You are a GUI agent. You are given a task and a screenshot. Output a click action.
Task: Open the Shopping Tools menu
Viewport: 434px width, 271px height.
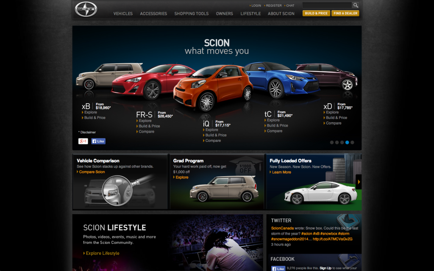[x=192, y=14]
